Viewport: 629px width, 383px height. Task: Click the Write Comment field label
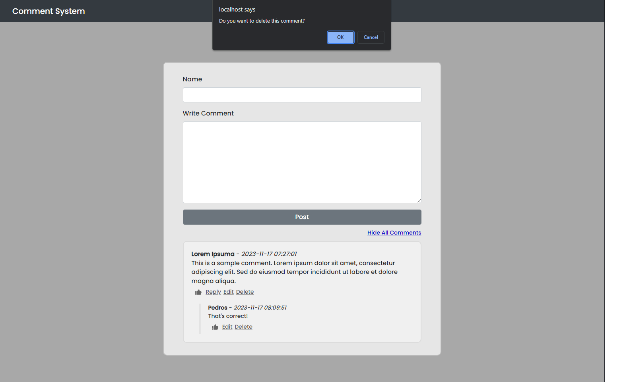pyautogui.click(x=208, y=114)
